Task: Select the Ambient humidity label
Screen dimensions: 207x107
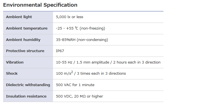Action: [23, 40]
